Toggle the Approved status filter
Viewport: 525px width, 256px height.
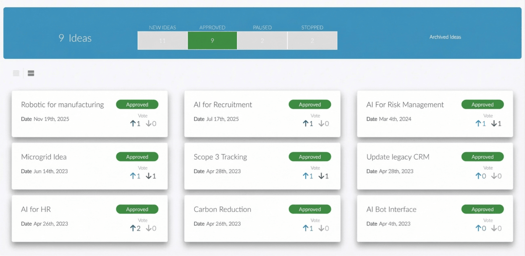coord(212,40)
